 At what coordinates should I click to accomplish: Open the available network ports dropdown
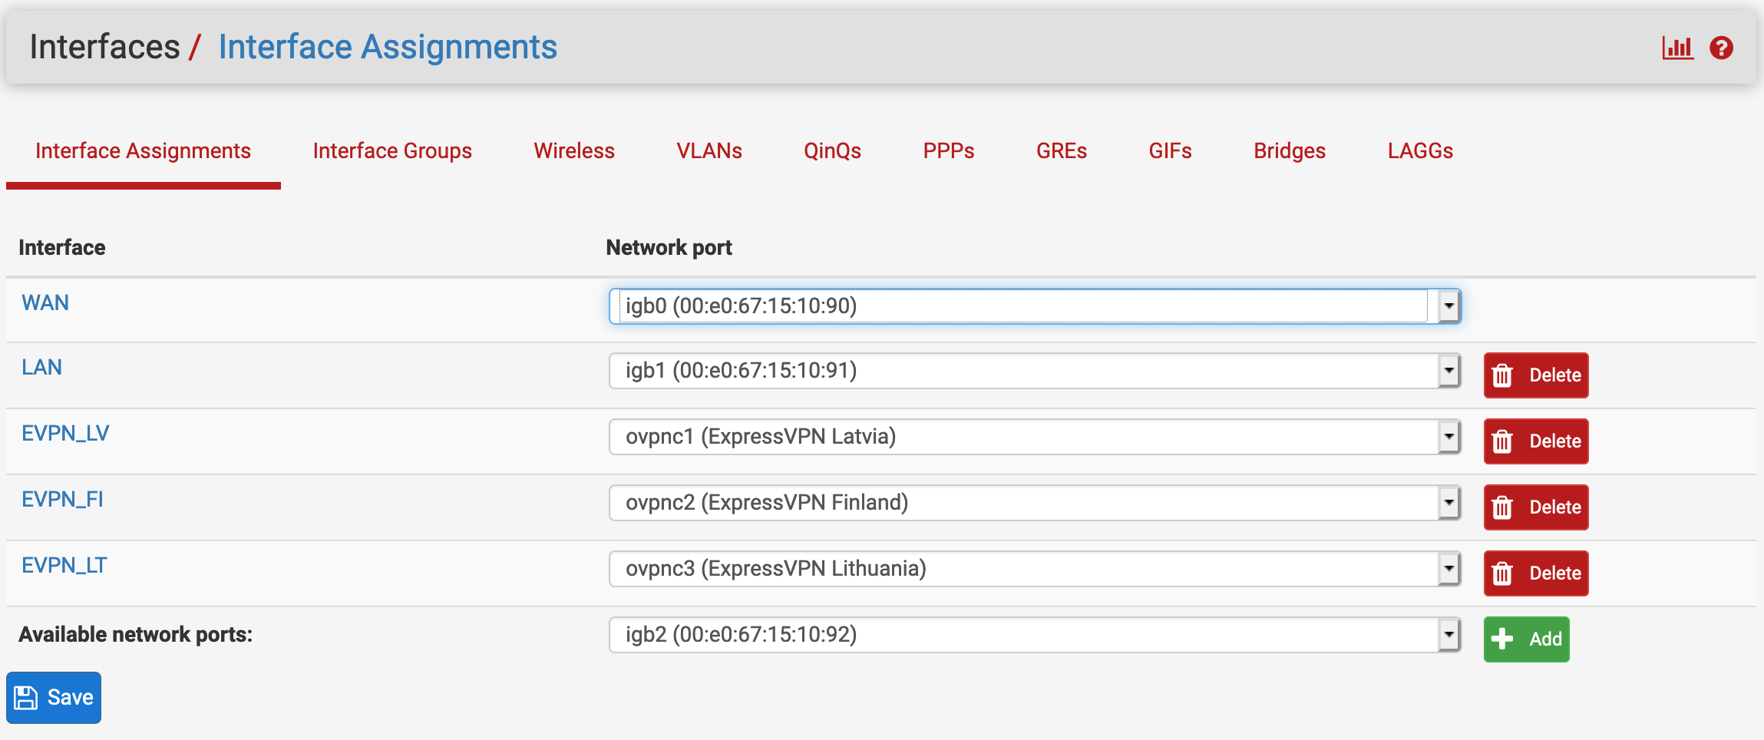[x=1448, y=635]
